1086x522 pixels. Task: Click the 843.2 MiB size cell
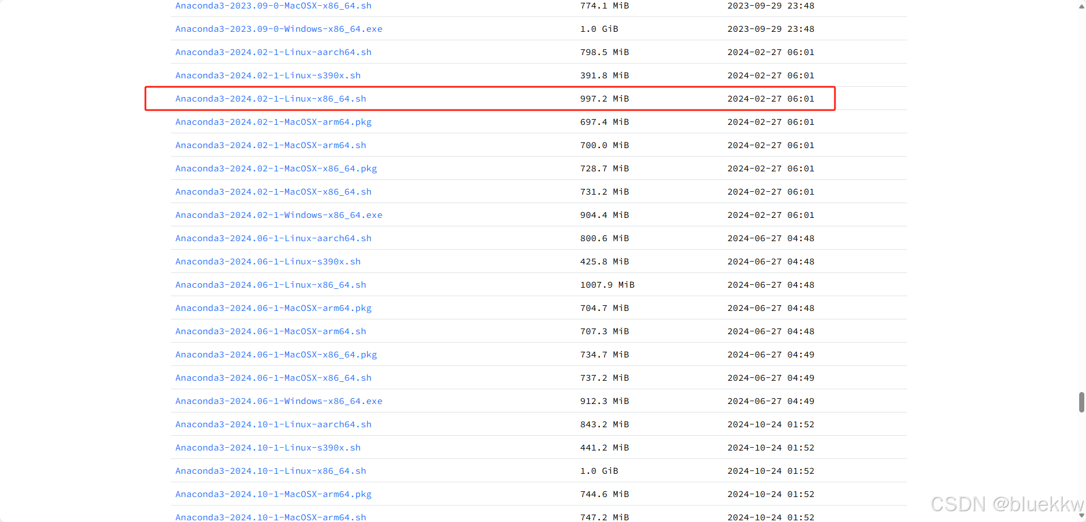click(604, 424)
